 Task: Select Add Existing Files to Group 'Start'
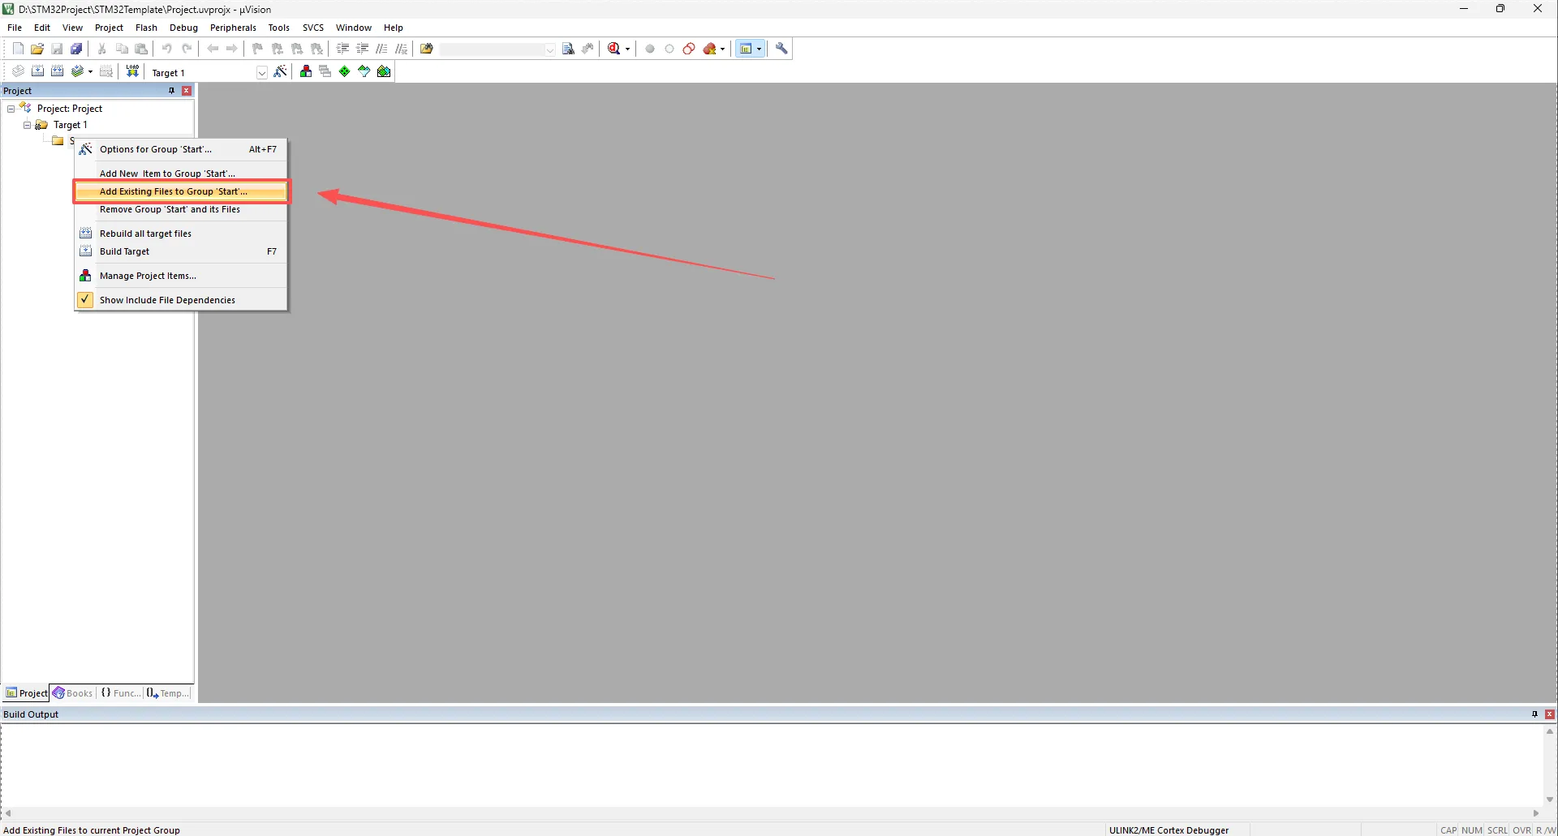click(181, 191)
